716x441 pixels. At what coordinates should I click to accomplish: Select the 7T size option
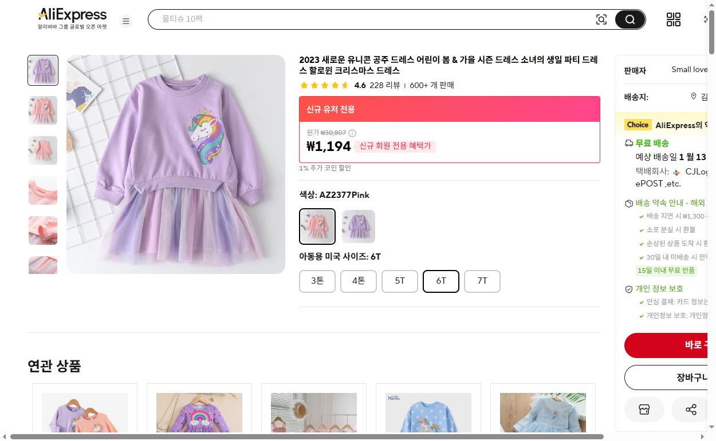pyautogui.click(x=482, y=281)
